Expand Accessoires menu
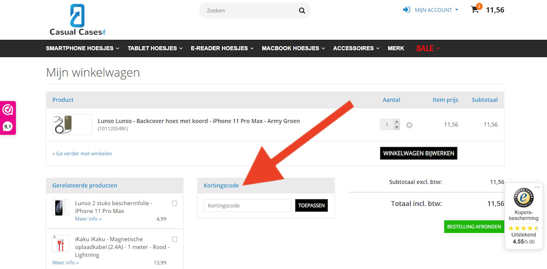Screen dimensions: 547x269 click(356, 48)
